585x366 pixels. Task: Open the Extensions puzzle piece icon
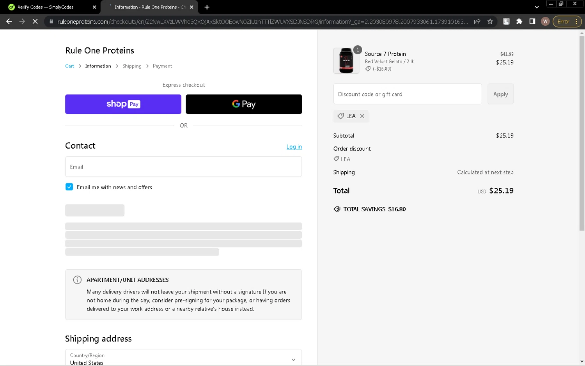coord(519,21)
